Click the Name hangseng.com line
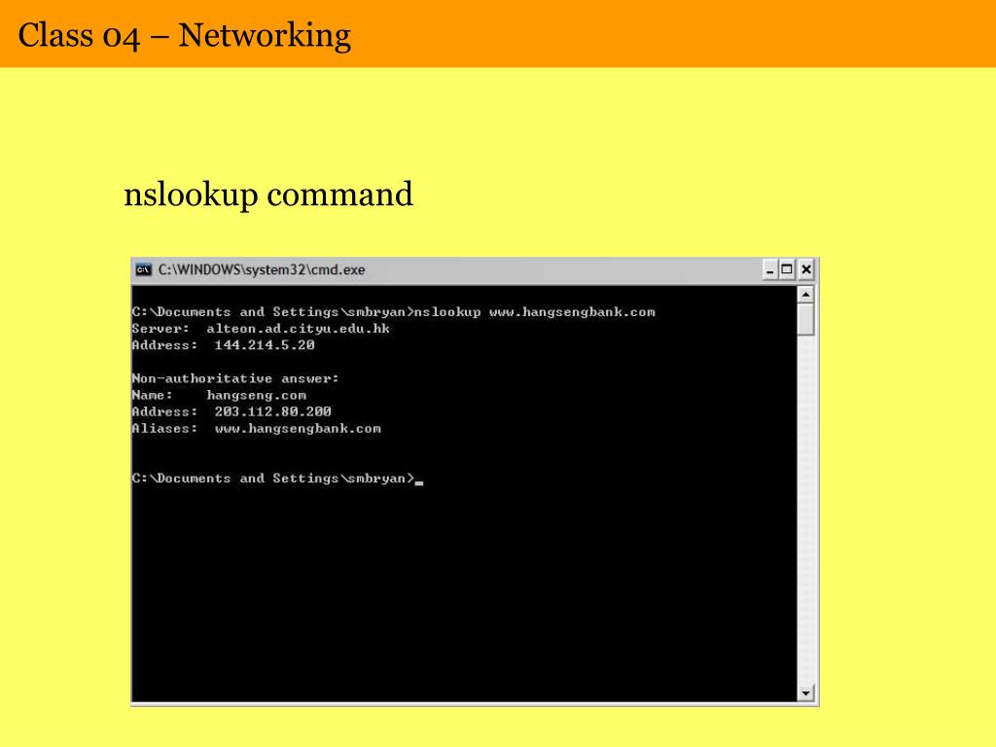The width and height of the screenshot is (996, 747). tap(219, 395)
